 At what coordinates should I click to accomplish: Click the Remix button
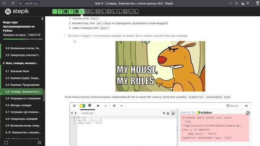(232, 106)
